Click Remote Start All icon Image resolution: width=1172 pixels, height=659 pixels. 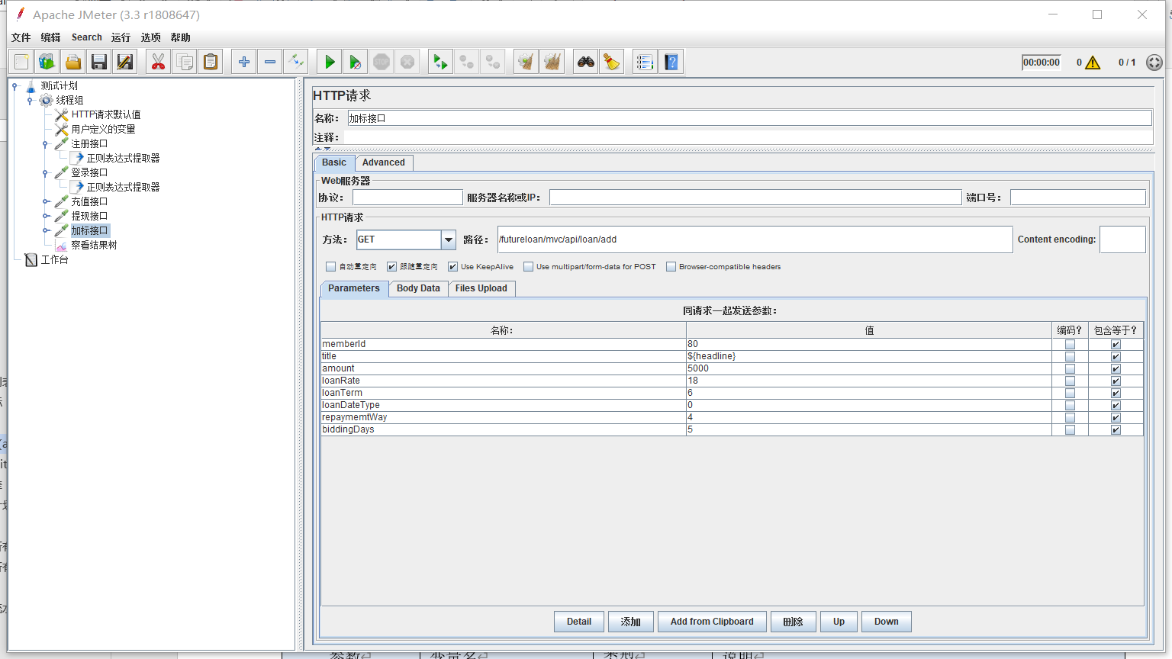[x=440, y=62]
